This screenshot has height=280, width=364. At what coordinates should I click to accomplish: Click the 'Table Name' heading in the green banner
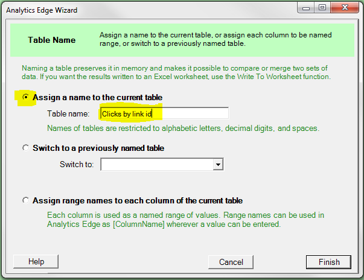coord(52,40)
